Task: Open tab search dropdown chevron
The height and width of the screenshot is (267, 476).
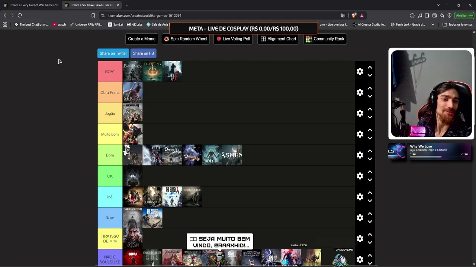Action: coord(438,5)
